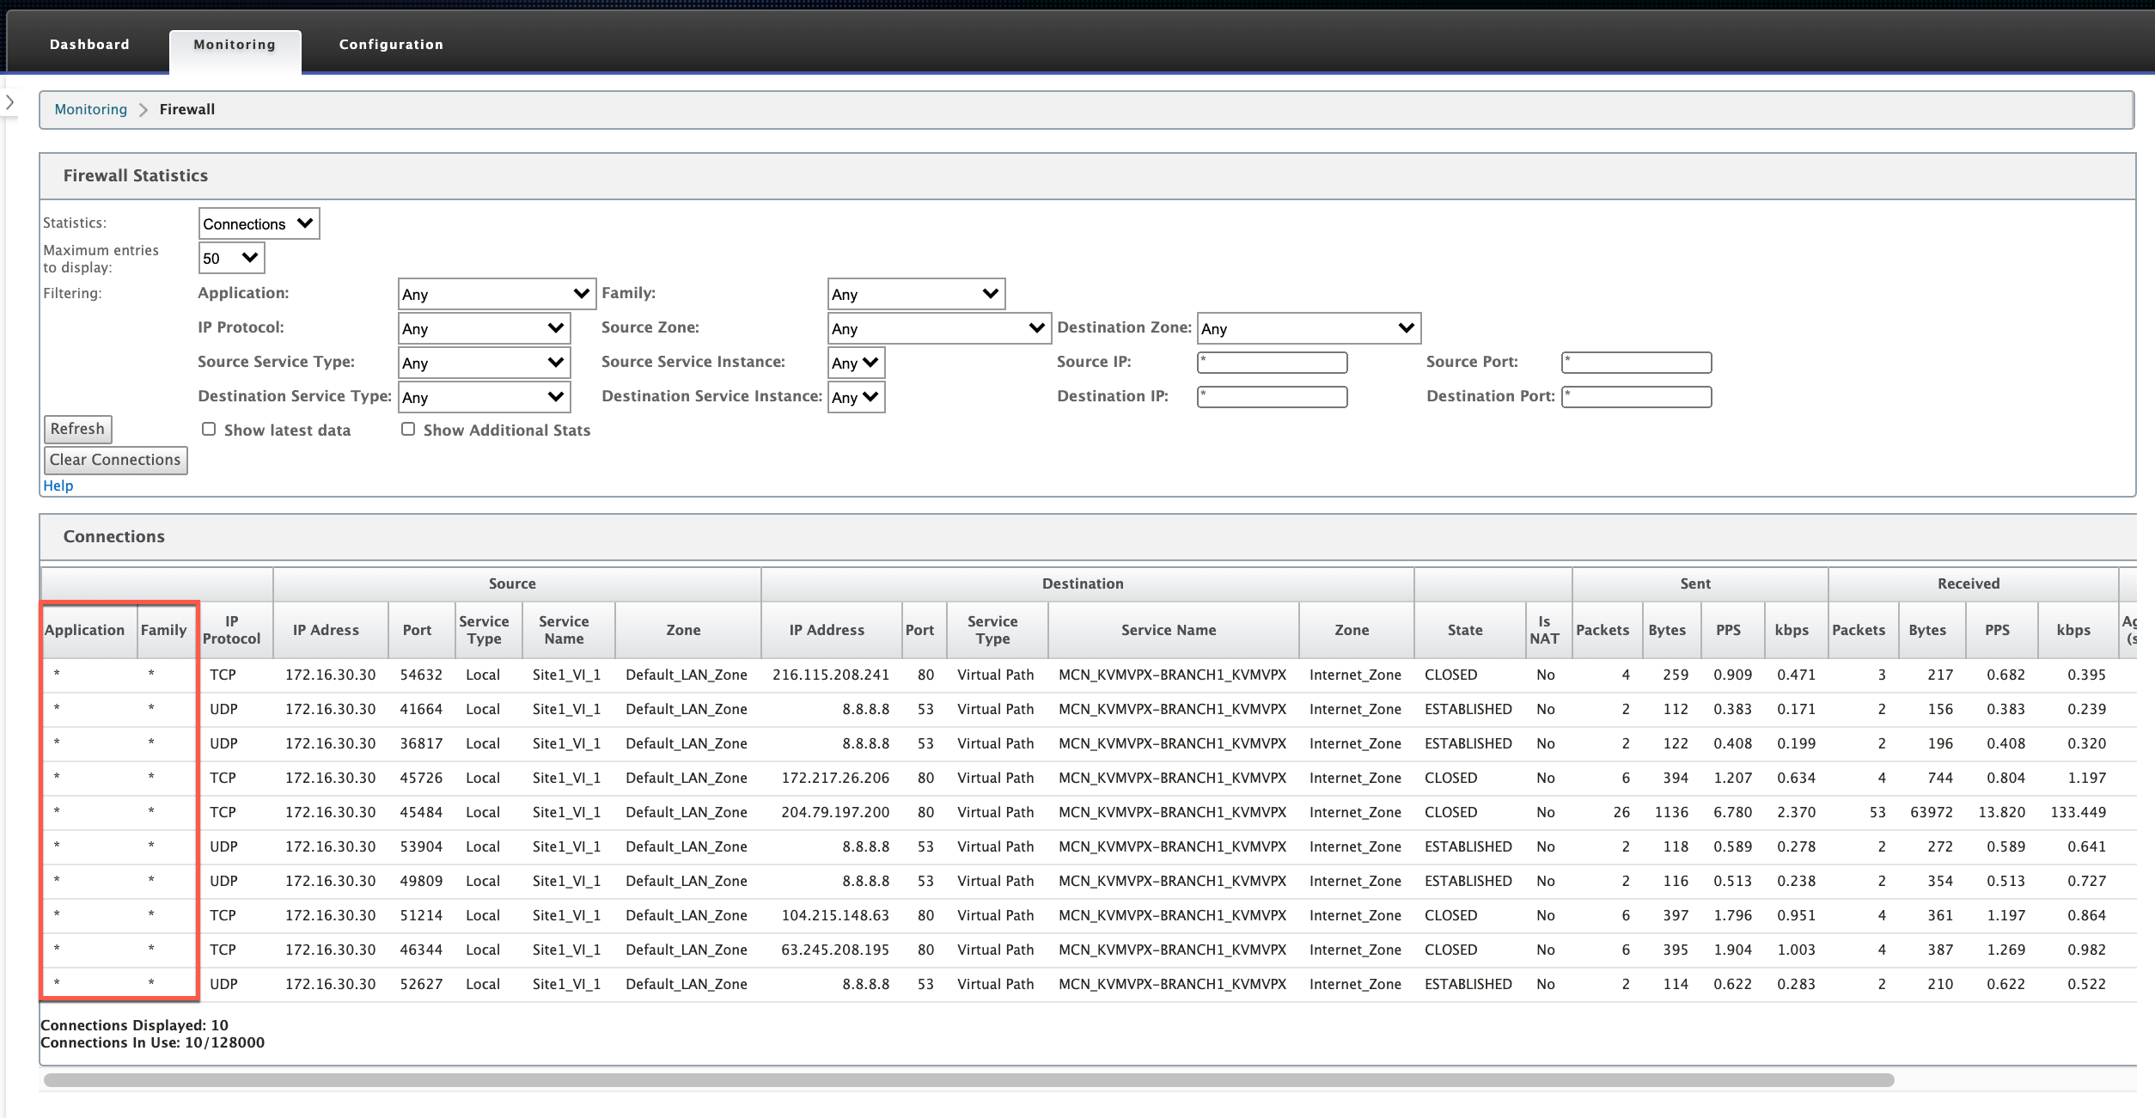The image size is (2155, 1118).
Task: Open the Destination Zone dropdown
Action: pyautogui.click(x=1309, y=328)
